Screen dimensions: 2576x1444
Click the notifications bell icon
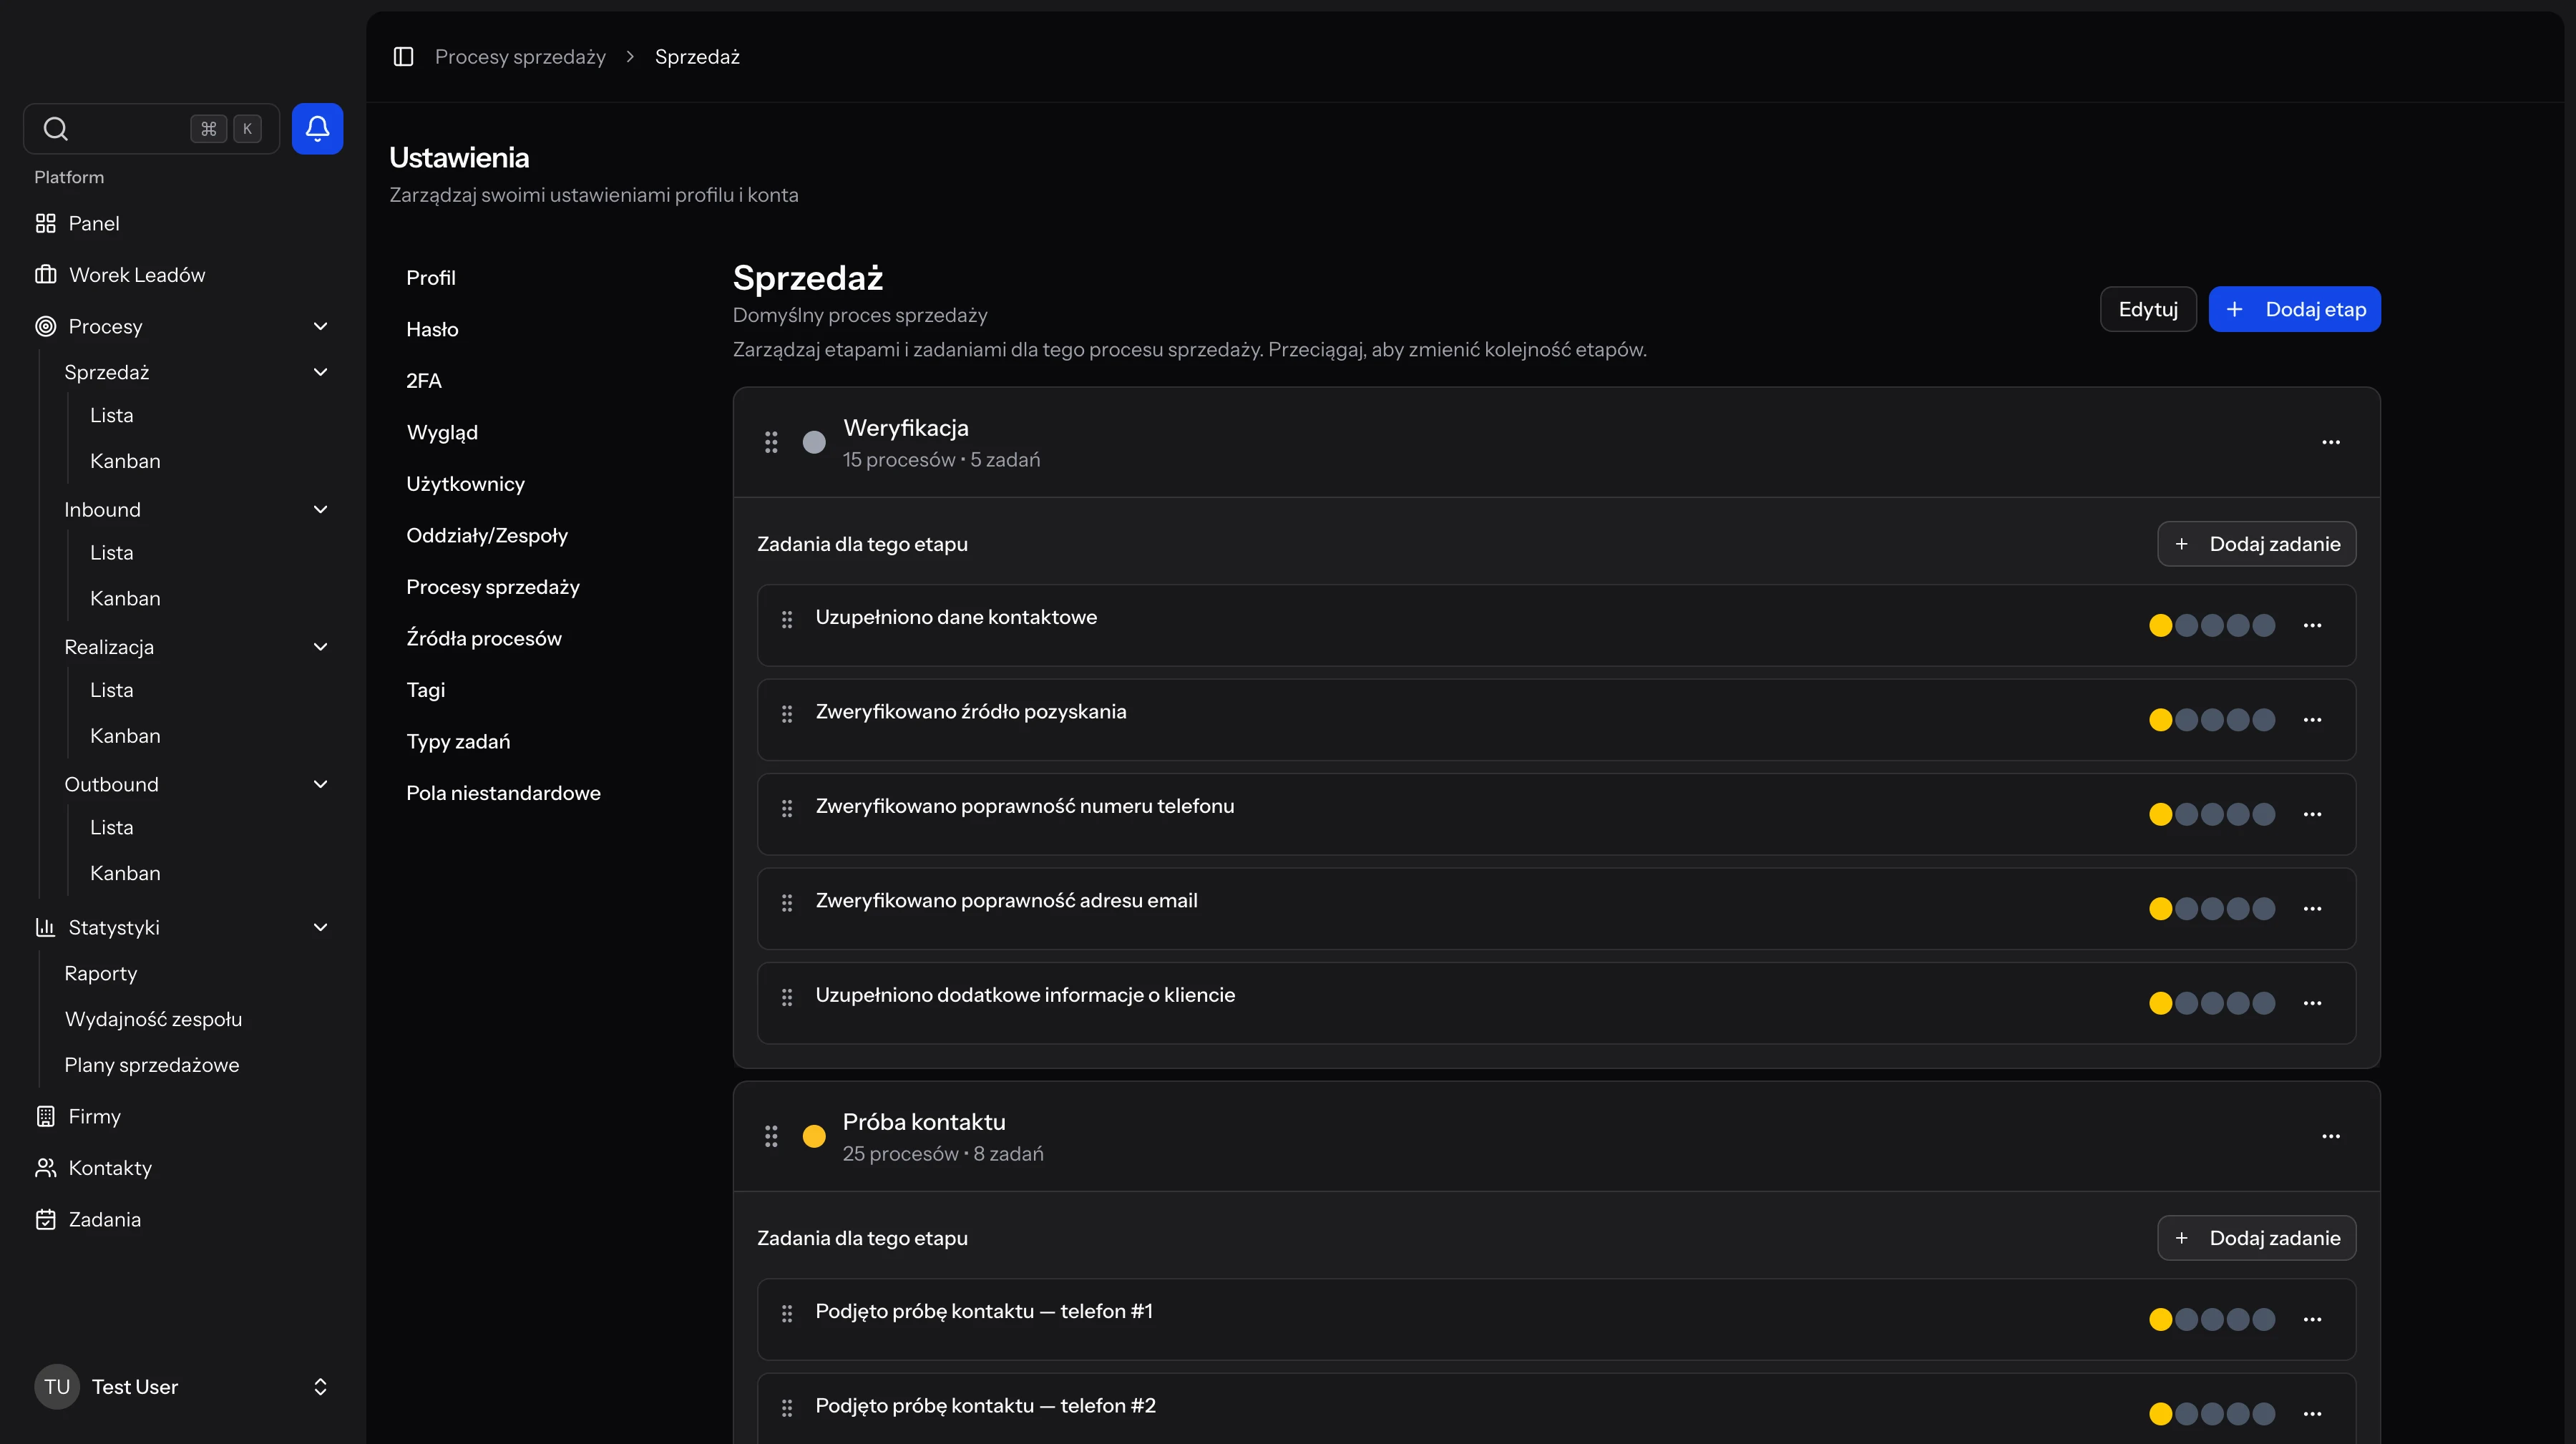(x=317, y=128)
